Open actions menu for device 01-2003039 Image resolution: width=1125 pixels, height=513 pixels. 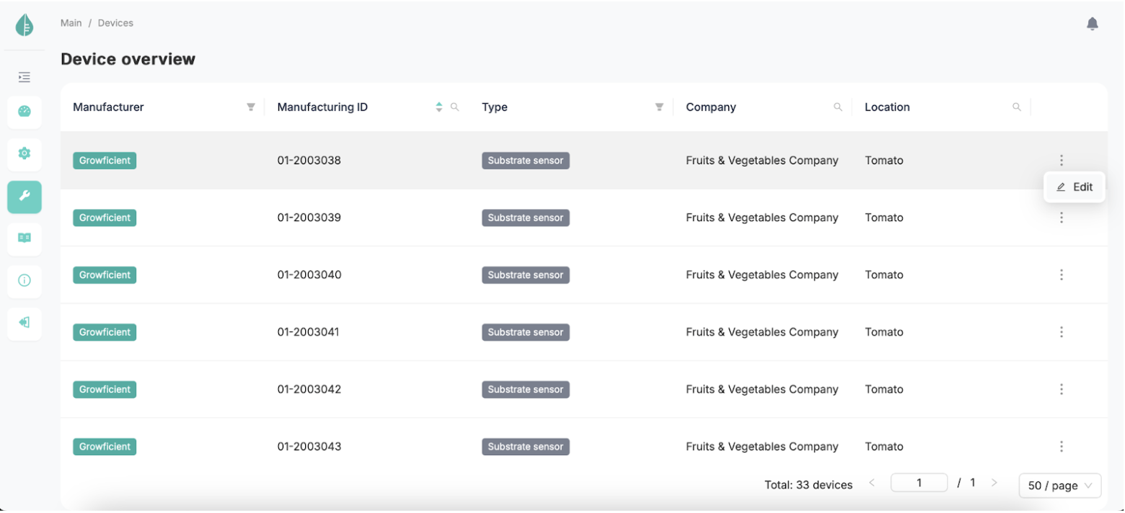pos(1062,218)
